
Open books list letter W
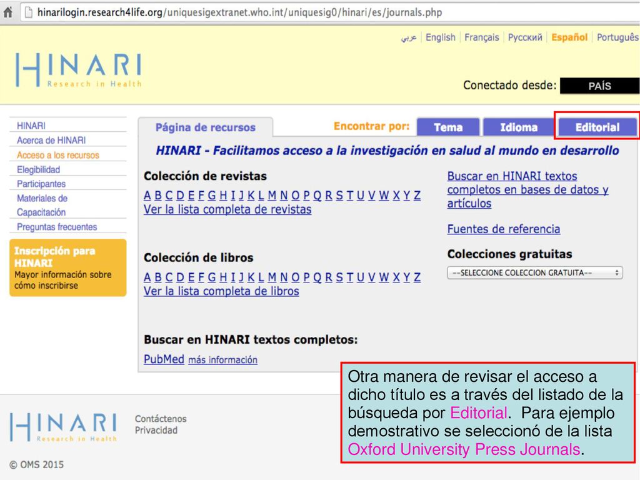tap(384, 277)
